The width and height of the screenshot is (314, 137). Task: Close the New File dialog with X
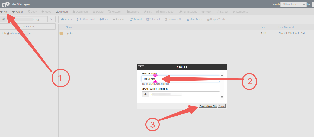pyautogui.click(x=141, y=67)
